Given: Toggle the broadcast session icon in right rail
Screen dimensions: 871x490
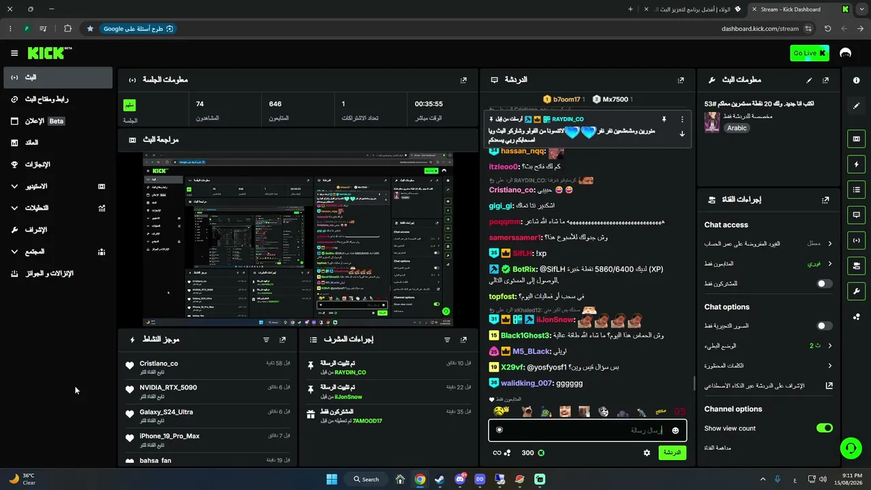Looking at the screenshot, I should pyautogui.click(x=856, y=240).
